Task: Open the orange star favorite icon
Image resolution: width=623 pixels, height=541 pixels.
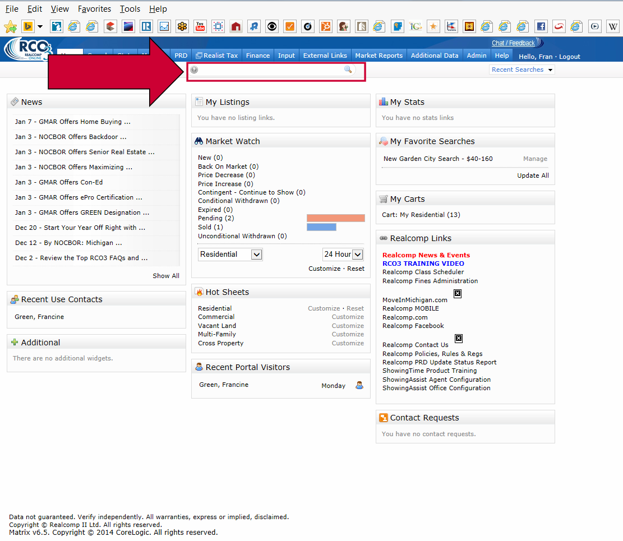Action: [433, 26]
